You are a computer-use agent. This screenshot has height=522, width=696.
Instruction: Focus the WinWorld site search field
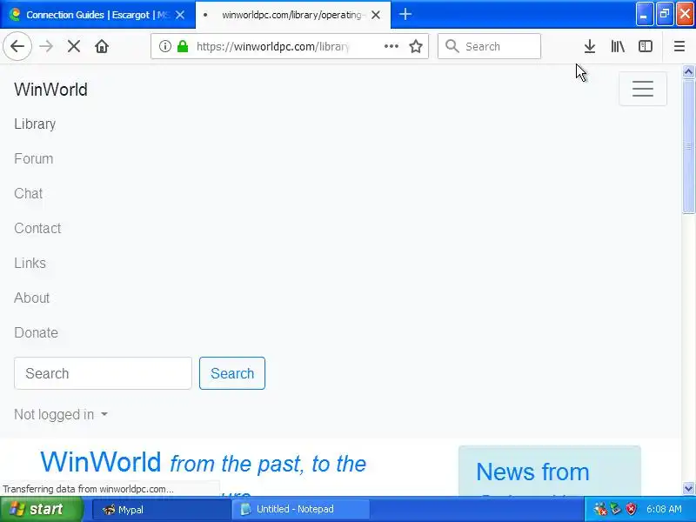coord(103,373)
